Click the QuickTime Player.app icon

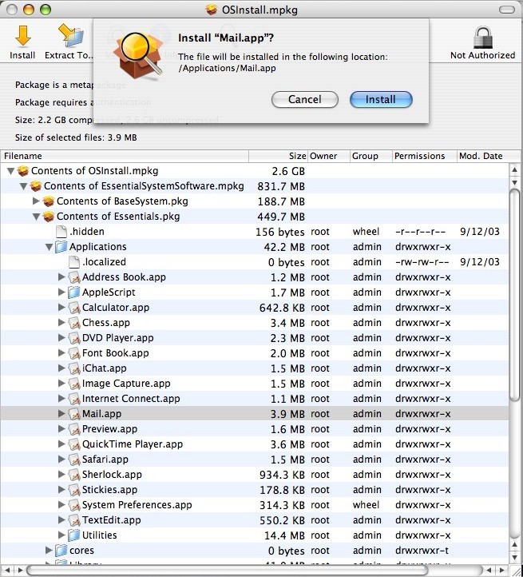[74, 444]
